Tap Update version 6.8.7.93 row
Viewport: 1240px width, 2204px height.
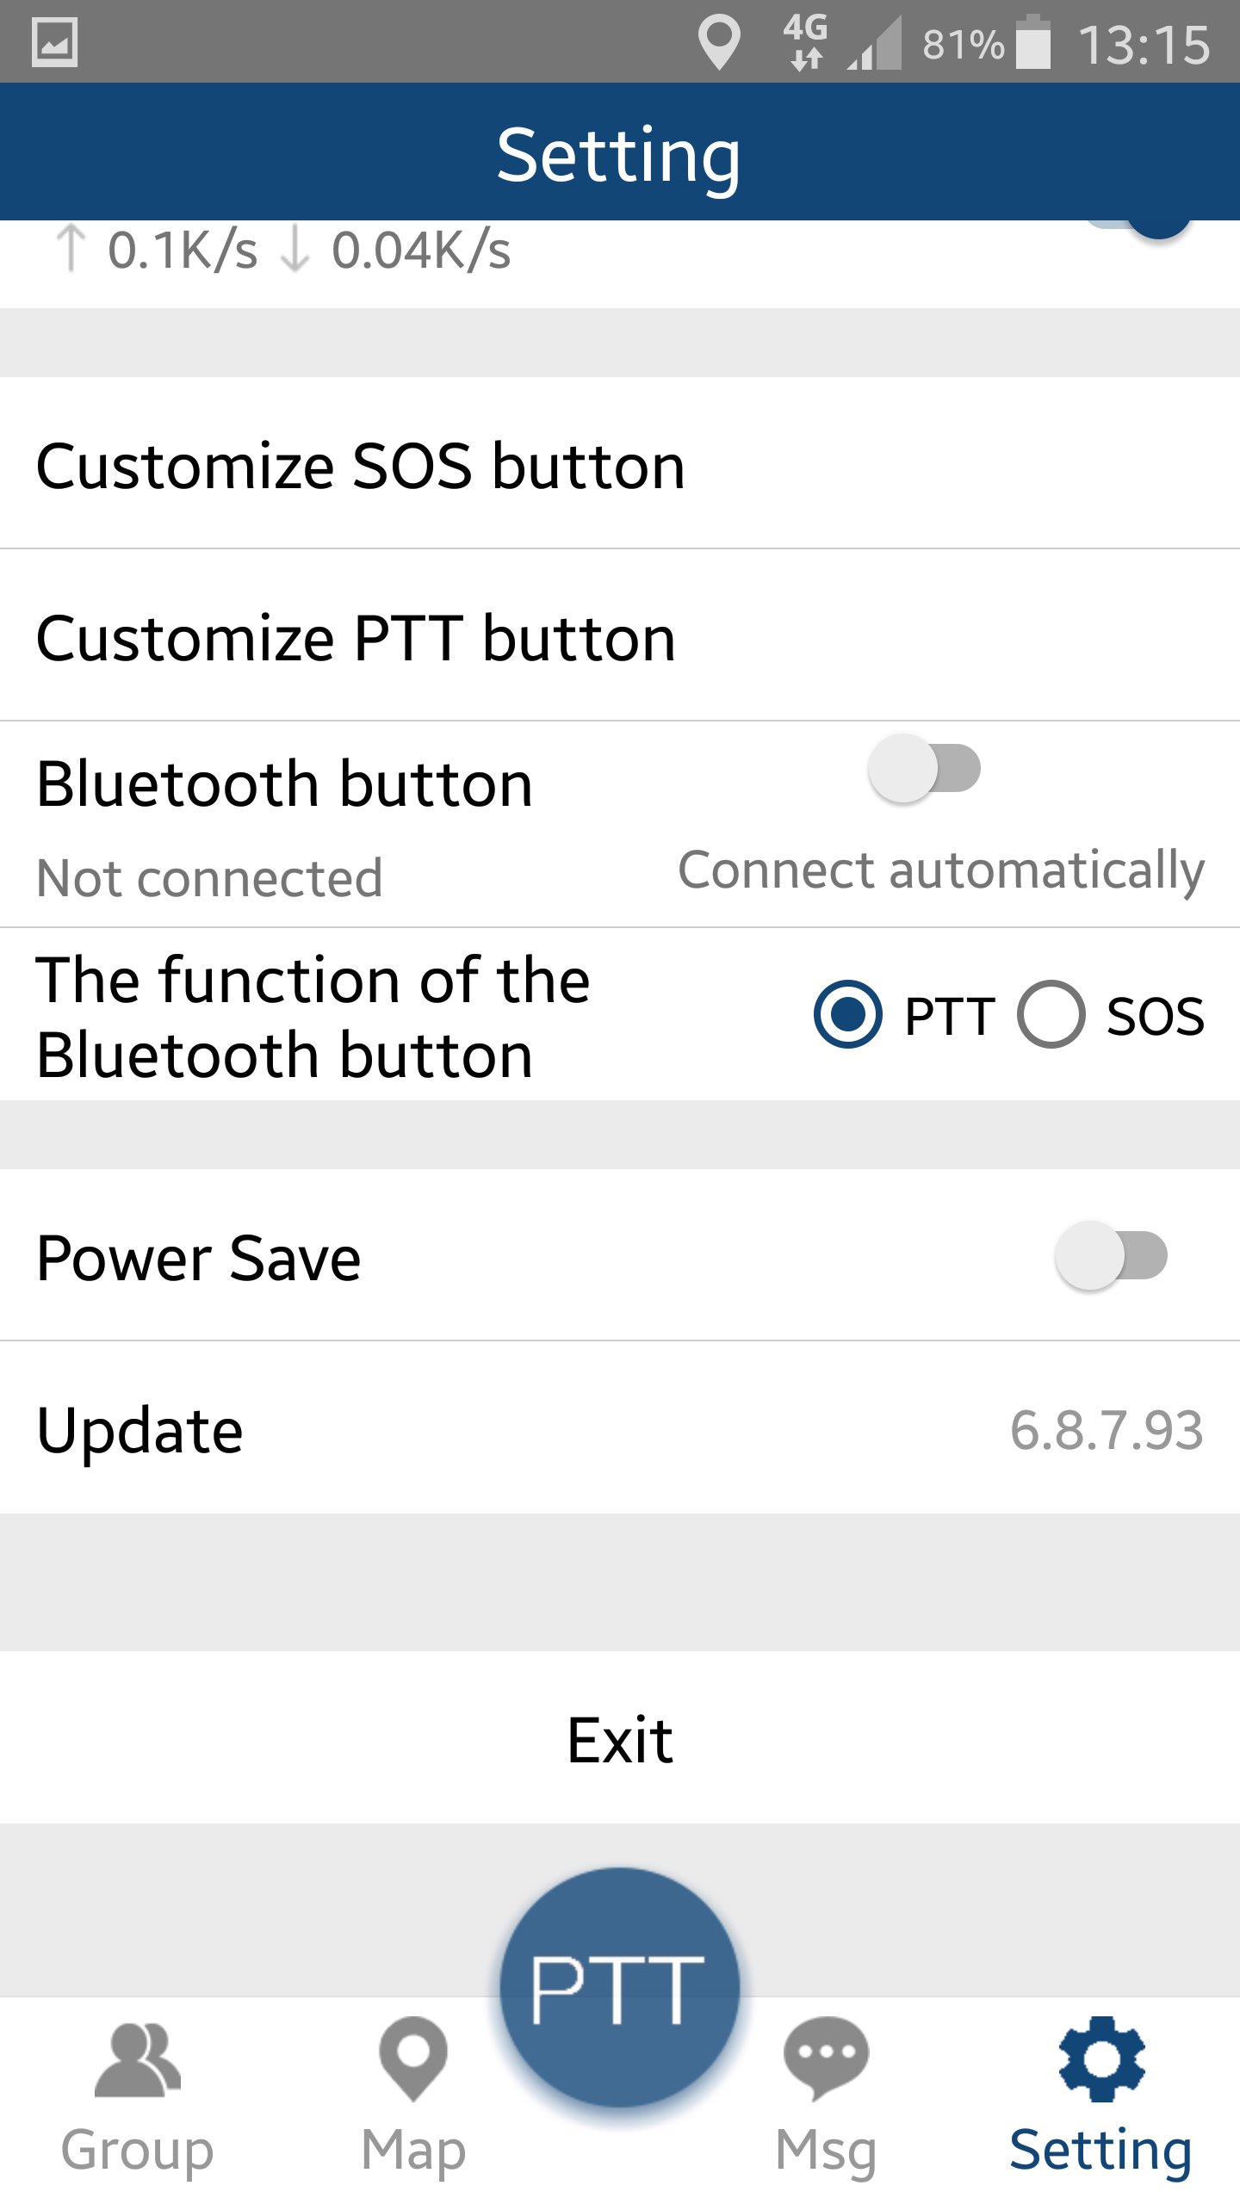pyautogui.click(x=620, y=1427)
